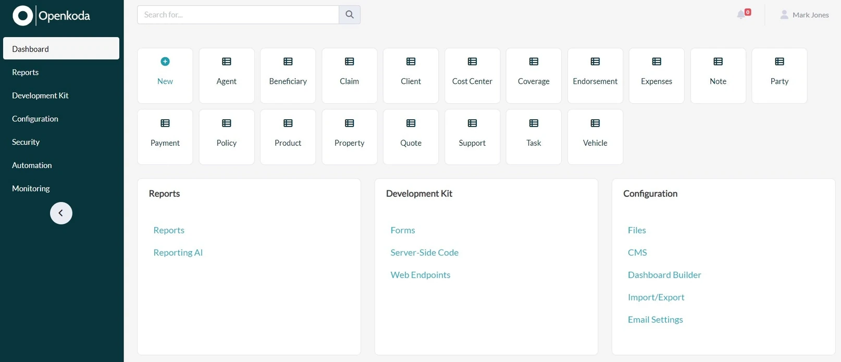Collapse the sidebar with chevron button

click(61, 213)
